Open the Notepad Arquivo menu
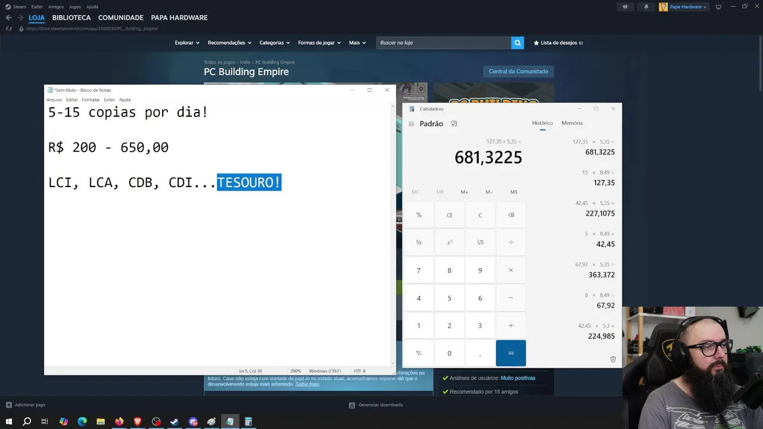The image size is (763, 429). (54, 100)
